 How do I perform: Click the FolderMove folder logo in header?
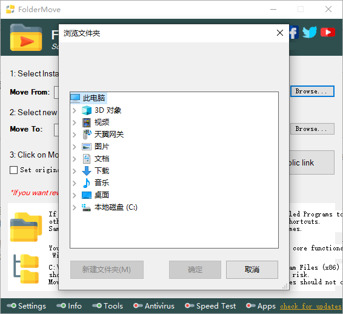[x=26, y=38]
